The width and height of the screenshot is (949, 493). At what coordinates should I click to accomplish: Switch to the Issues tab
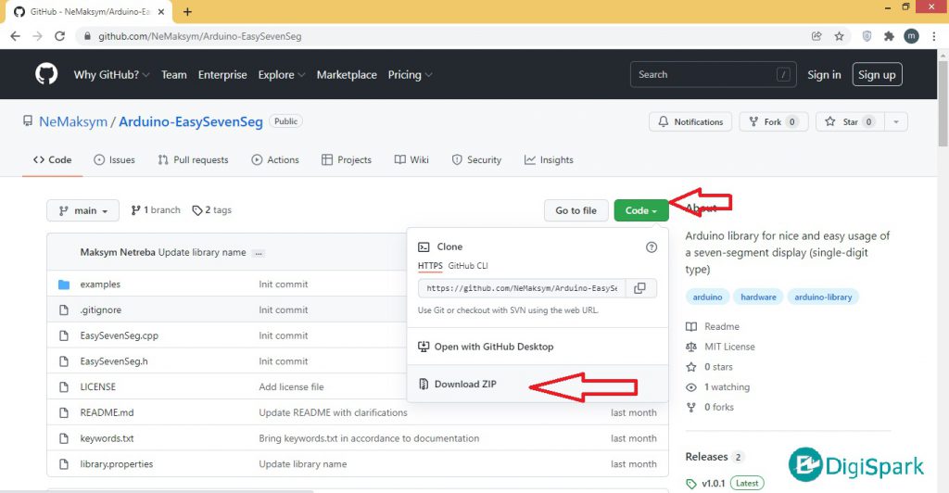coord(114,159)
